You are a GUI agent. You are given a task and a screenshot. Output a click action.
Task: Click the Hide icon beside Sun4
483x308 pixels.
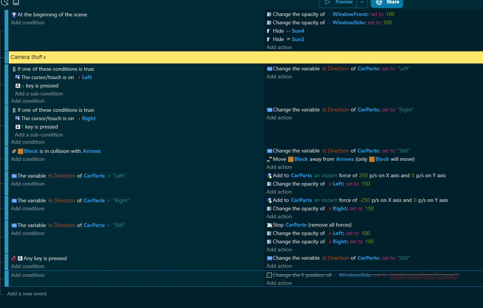tap(269, 31)
